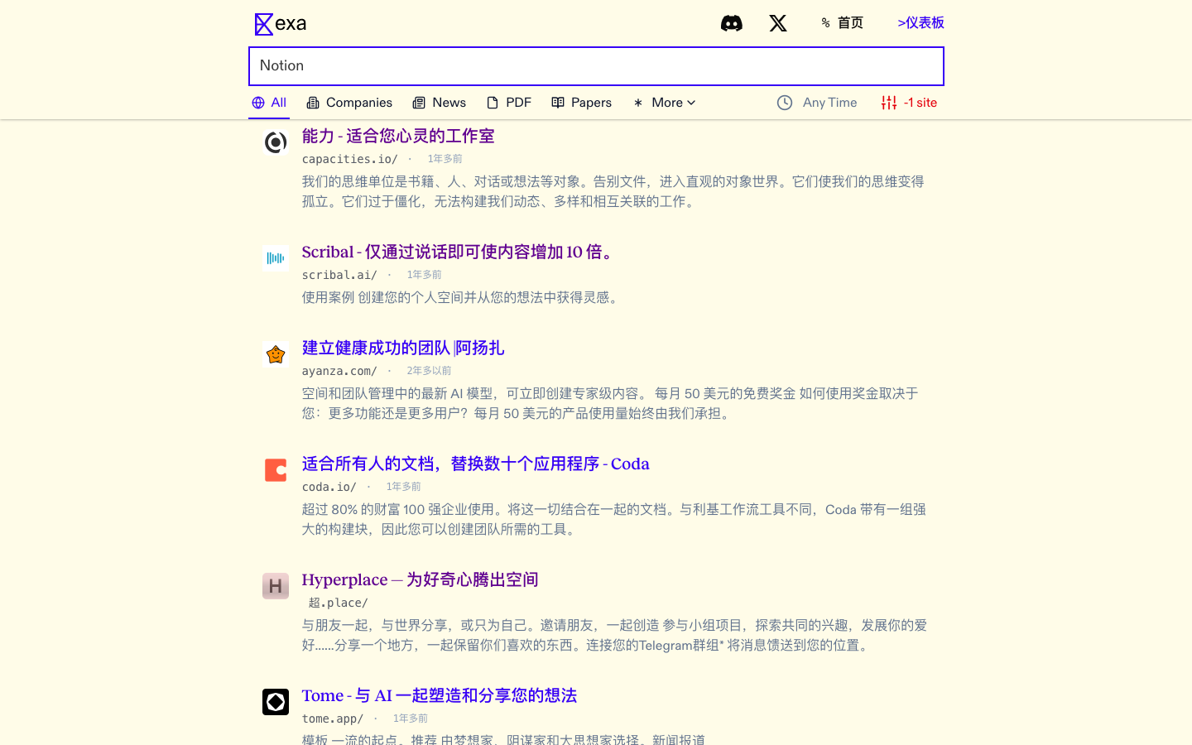Open the >仪表板 dashboard link

tap(920, 22)
